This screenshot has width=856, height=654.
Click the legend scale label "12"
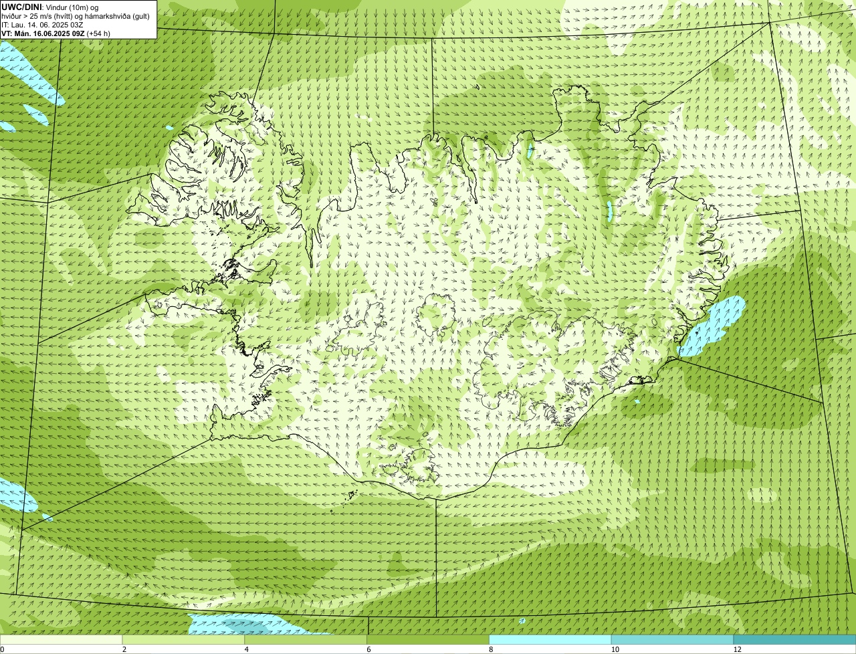point(737,649)
